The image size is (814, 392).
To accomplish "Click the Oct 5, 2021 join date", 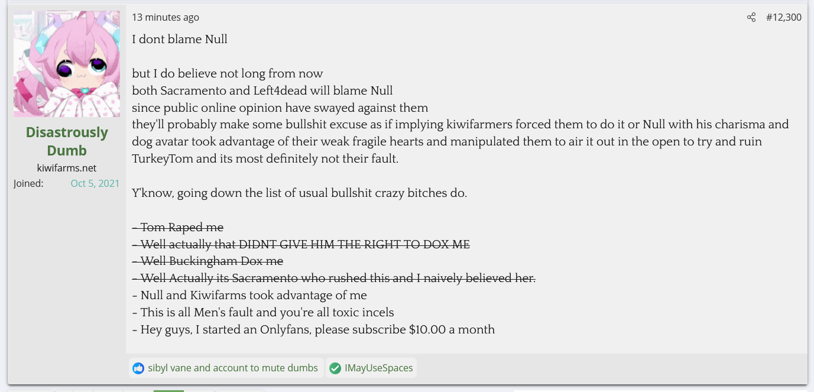I will [95, 183].
